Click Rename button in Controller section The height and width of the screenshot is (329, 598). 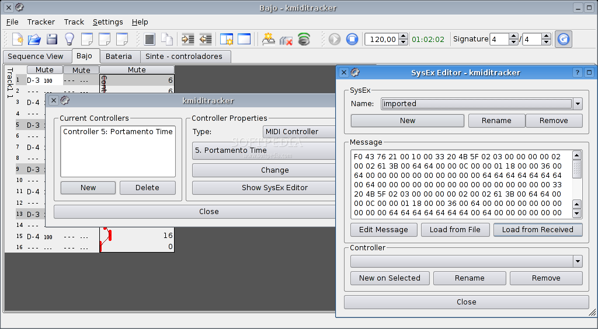(470, 278)
